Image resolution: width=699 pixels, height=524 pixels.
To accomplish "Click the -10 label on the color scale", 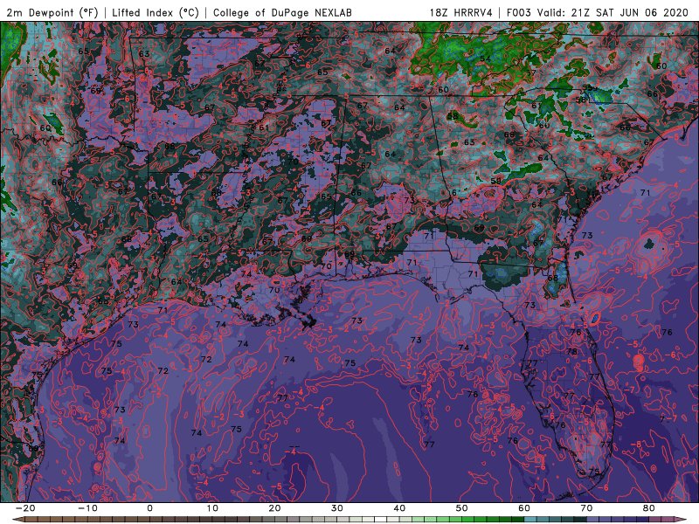I will (87, 508).
